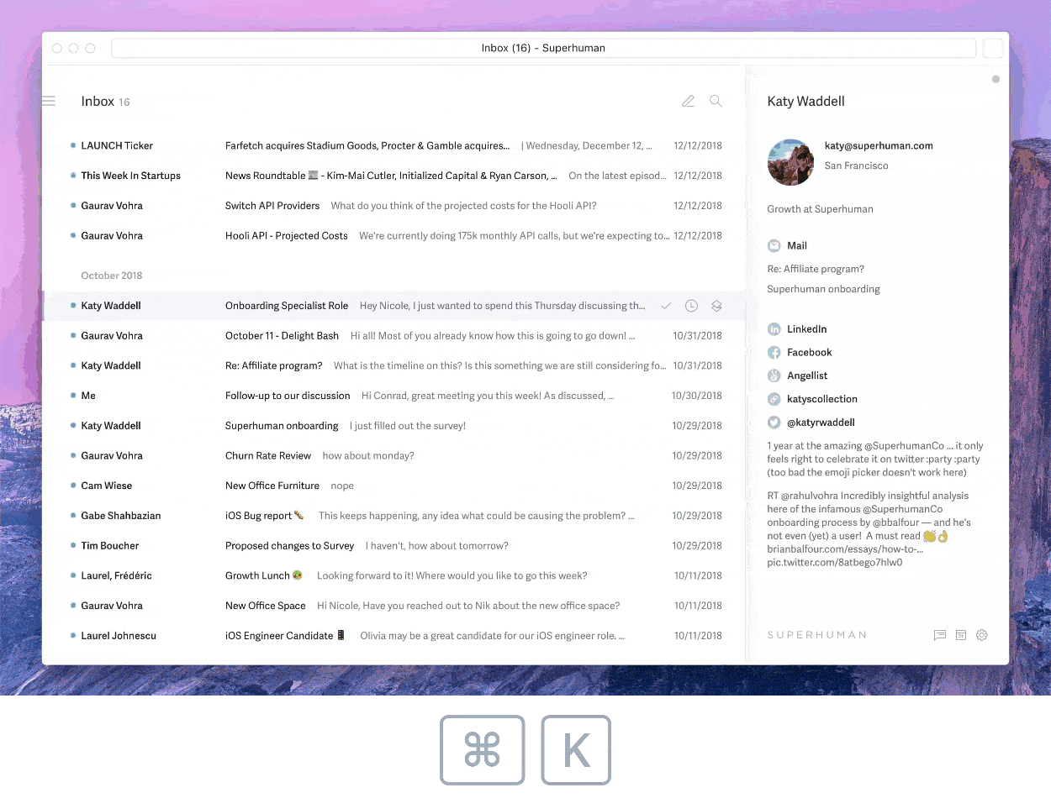Open the iOS Bug report email

tap(393, 516)
